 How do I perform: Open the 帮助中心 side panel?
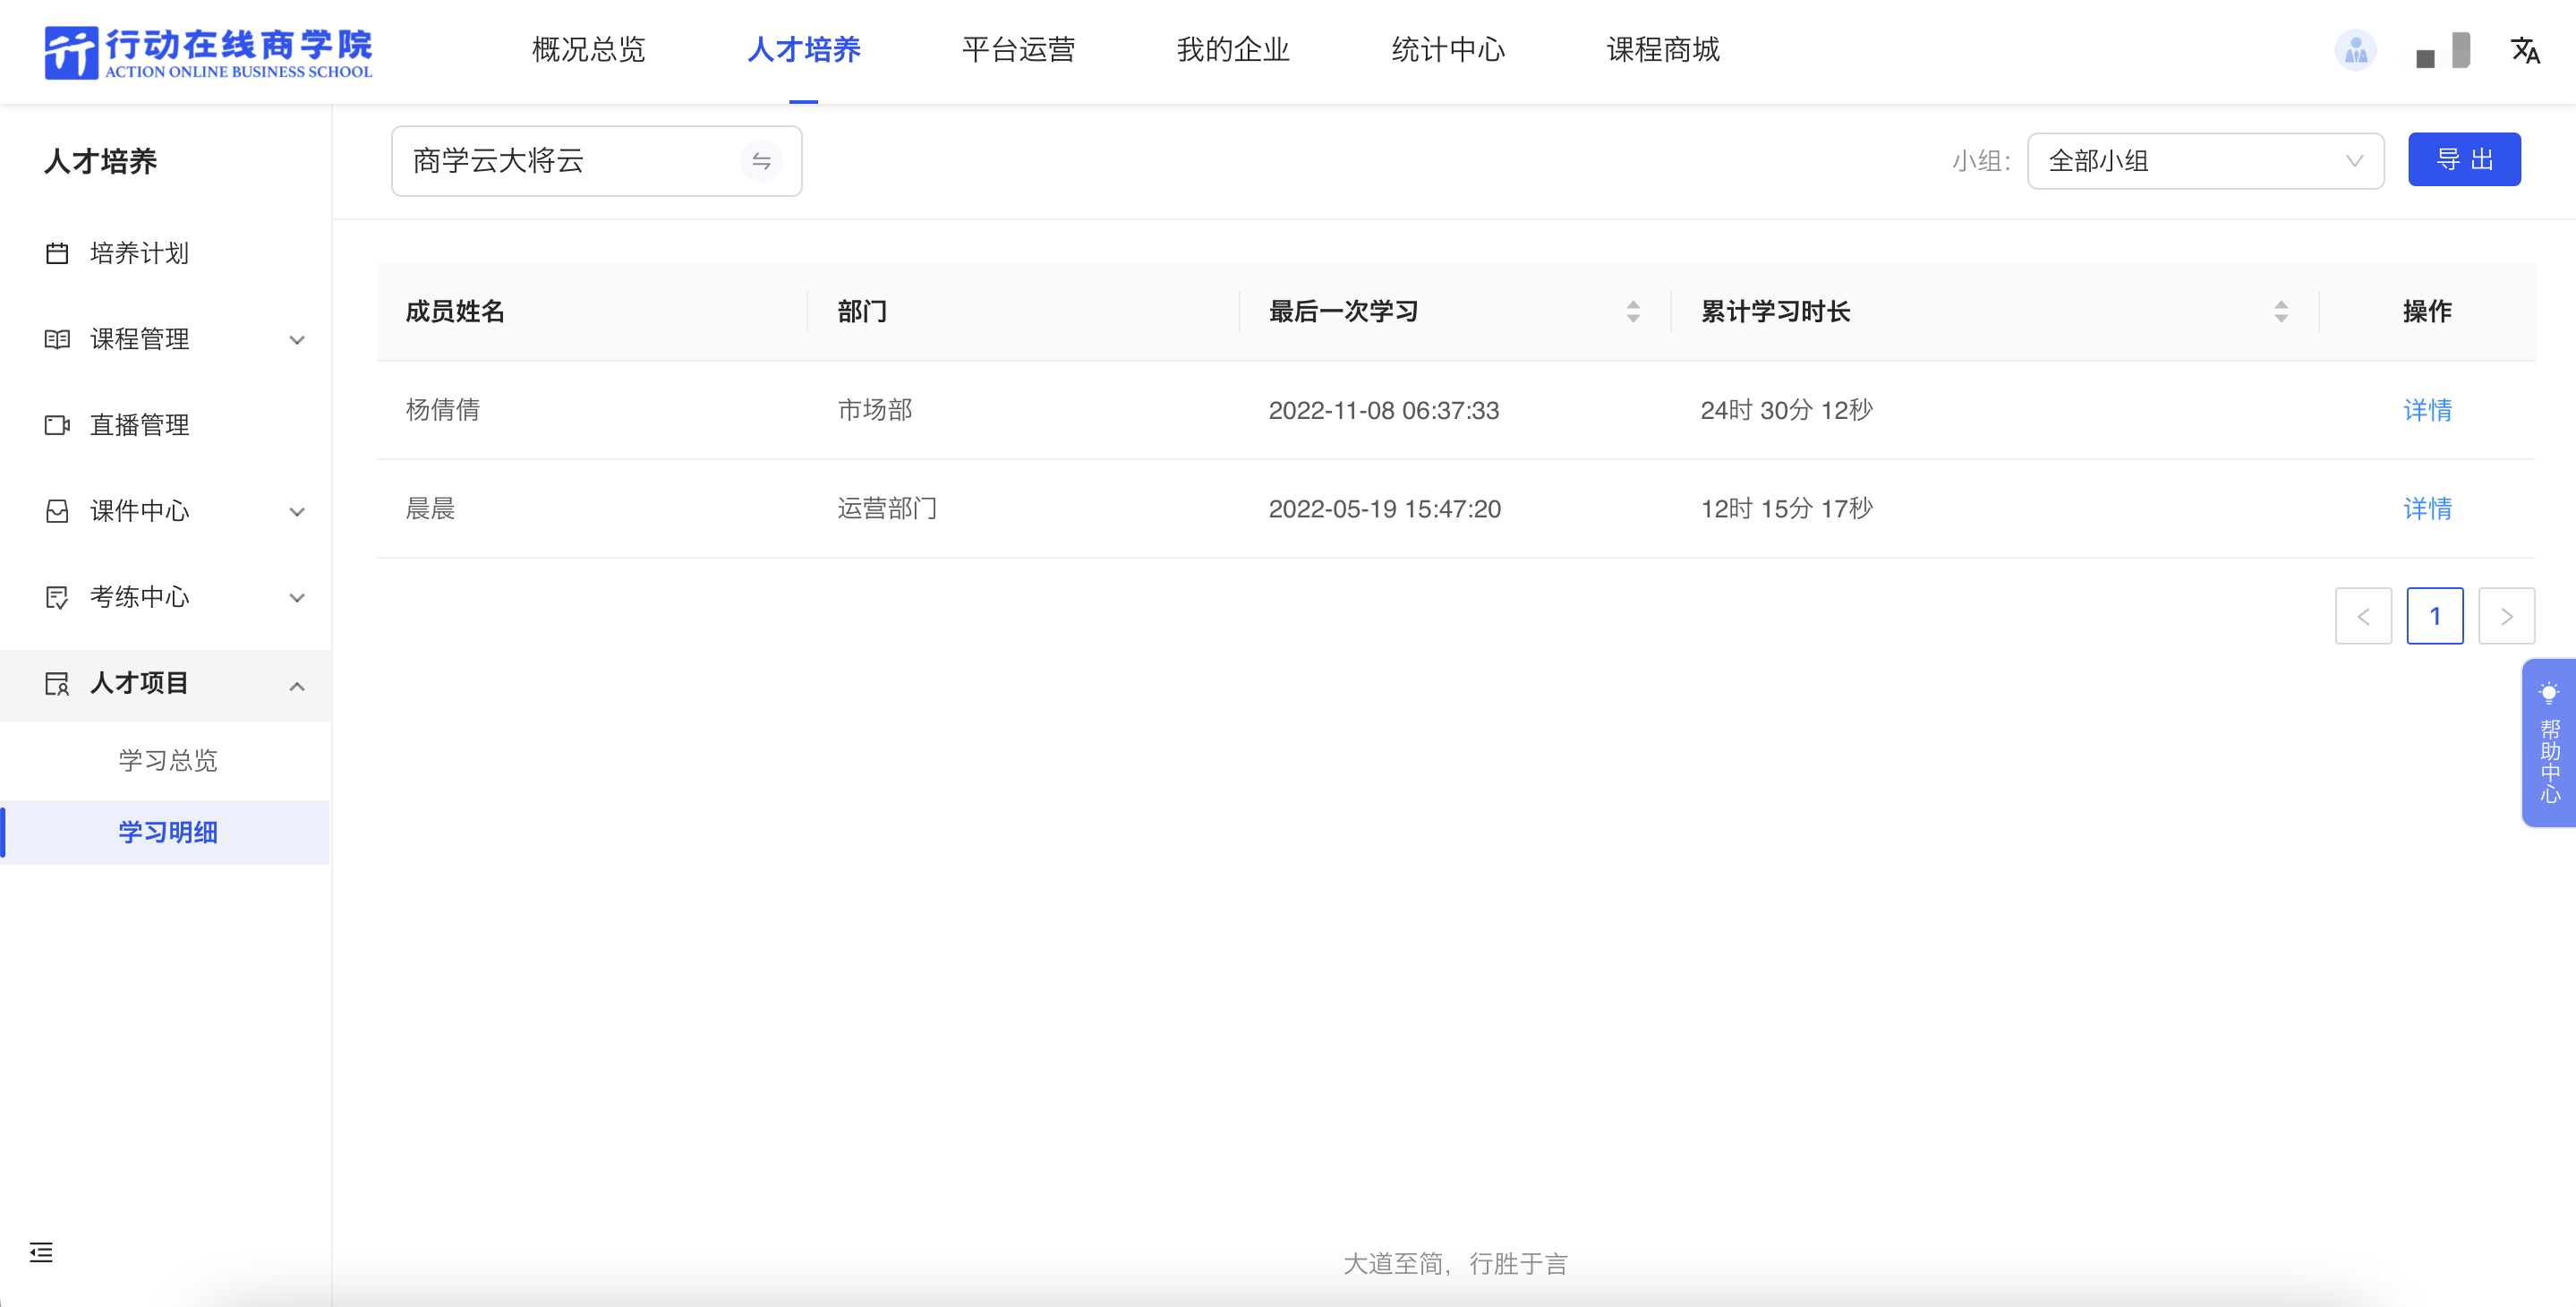pyautogui.click(x=2549, y=743)
